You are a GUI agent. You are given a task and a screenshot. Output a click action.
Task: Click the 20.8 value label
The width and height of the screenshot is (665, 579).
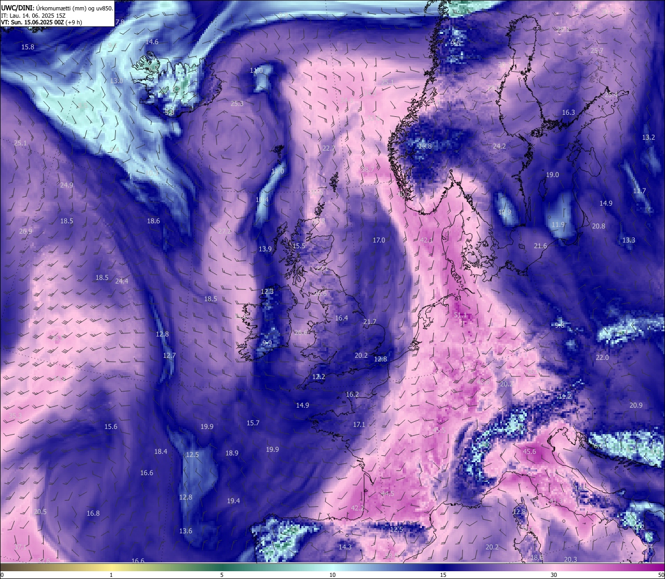598,226
